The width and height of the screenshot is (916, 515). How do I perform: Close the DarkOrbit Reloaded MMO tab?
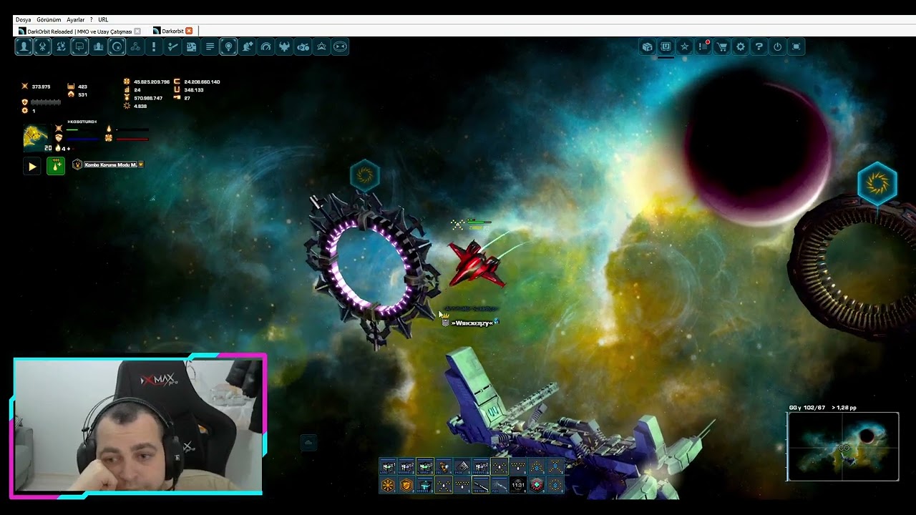pos(137,31)
